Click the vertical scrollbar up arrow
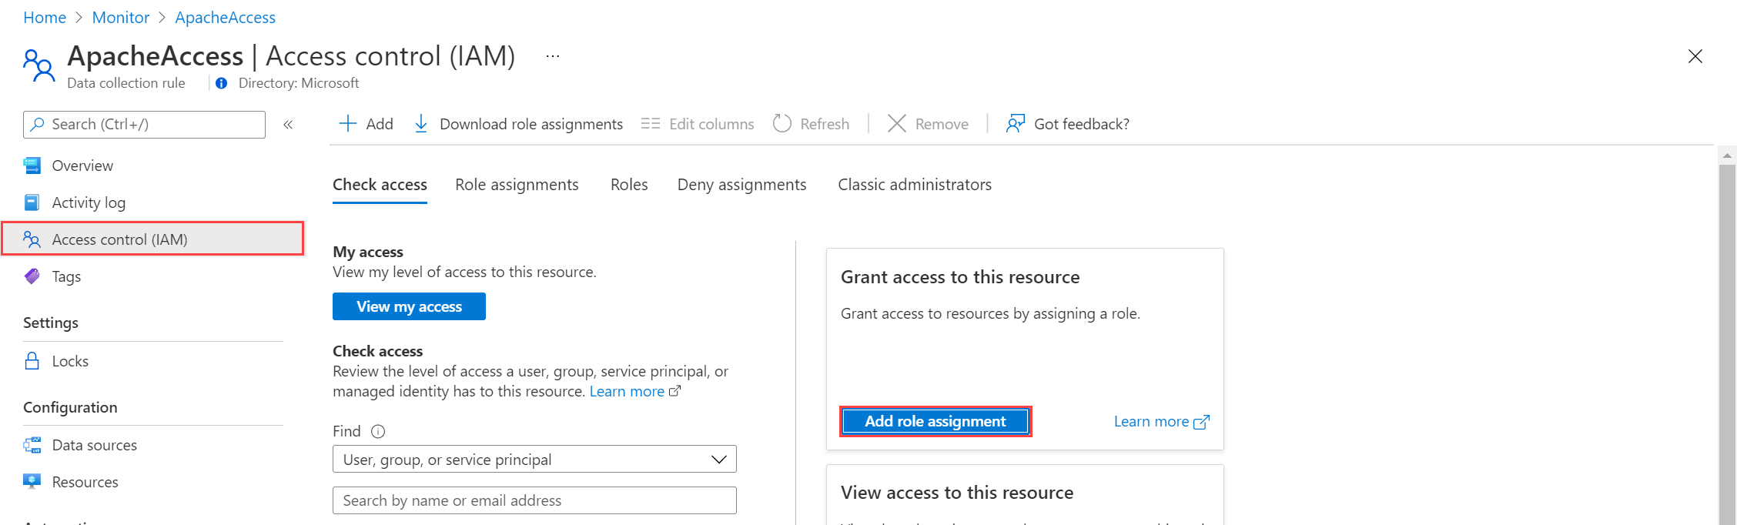 pyautogui.click(x=1727, y=155)
